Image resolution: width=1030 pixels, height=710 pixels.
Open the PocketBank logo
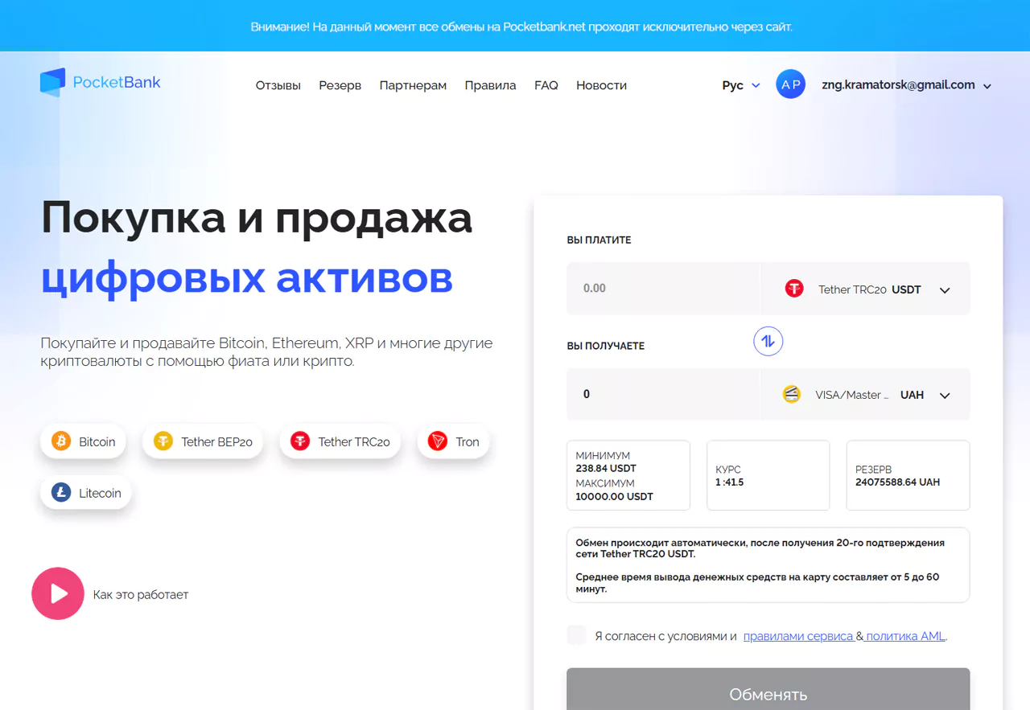click(100, 81)
